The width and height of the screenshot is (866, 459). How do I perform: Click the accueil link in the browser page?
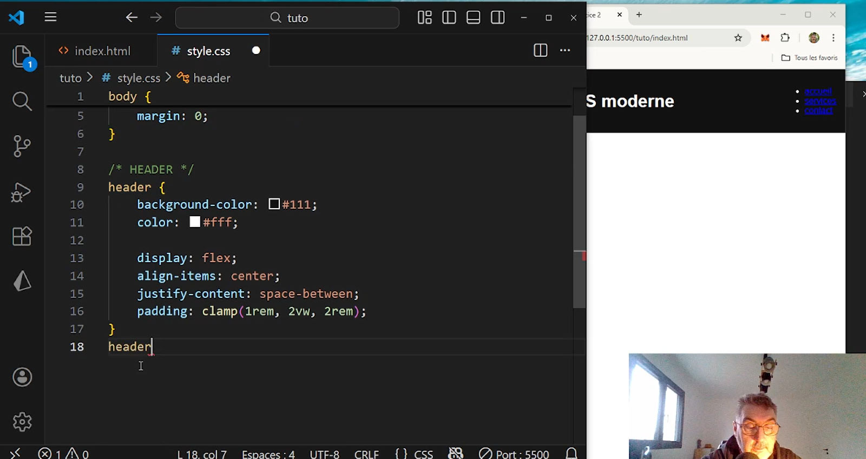817,91
